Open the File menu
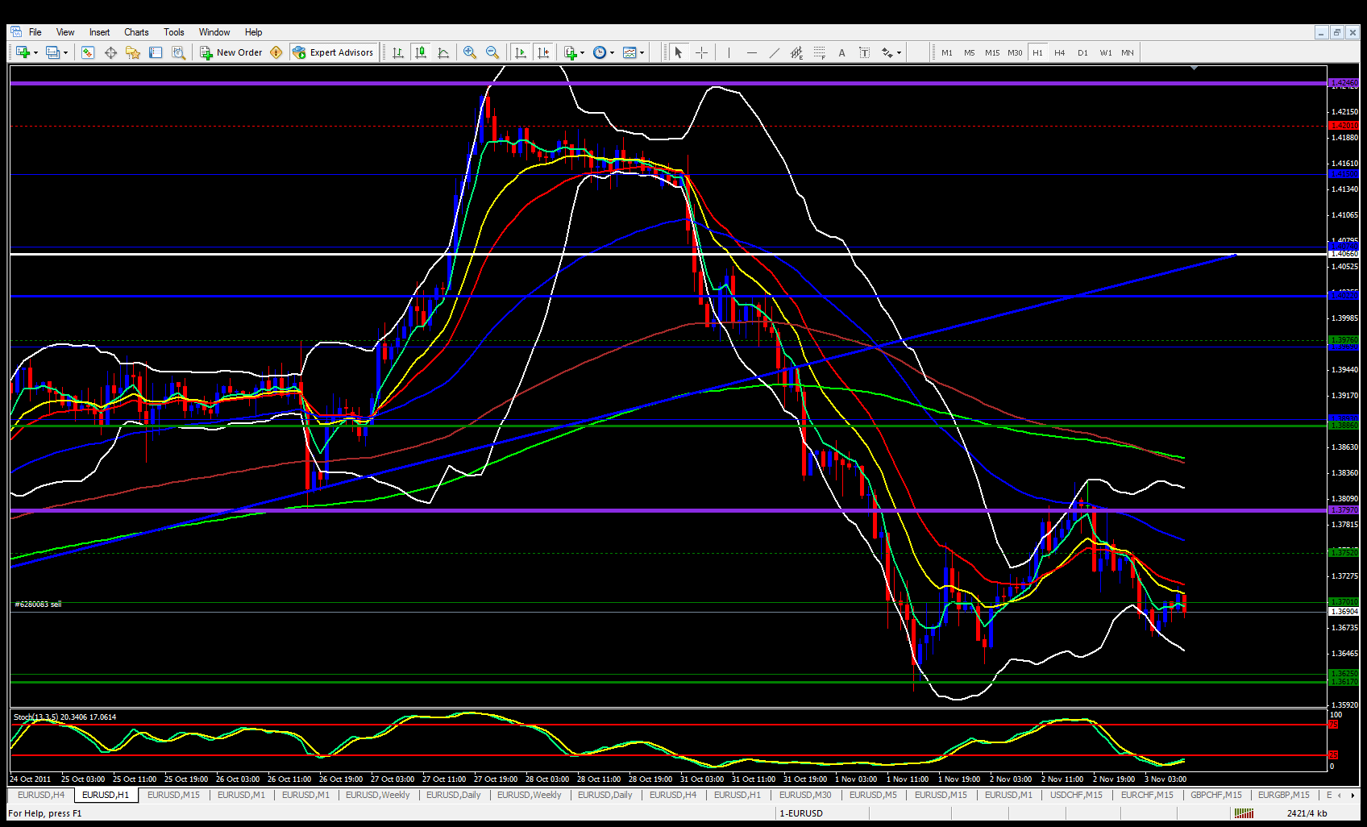The image size is (1367, 827). click(x=35, y=32)
